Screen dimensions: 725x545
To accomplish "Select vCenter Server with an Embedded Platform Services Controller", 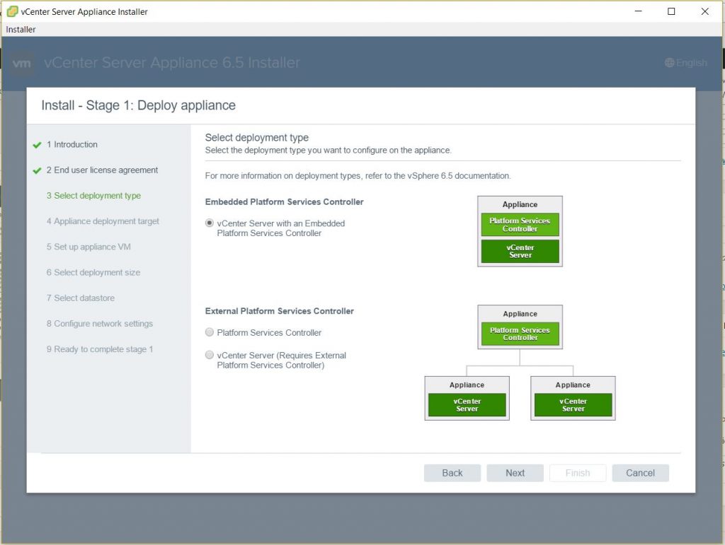I will pyautogui.click(x=210, y=223).
